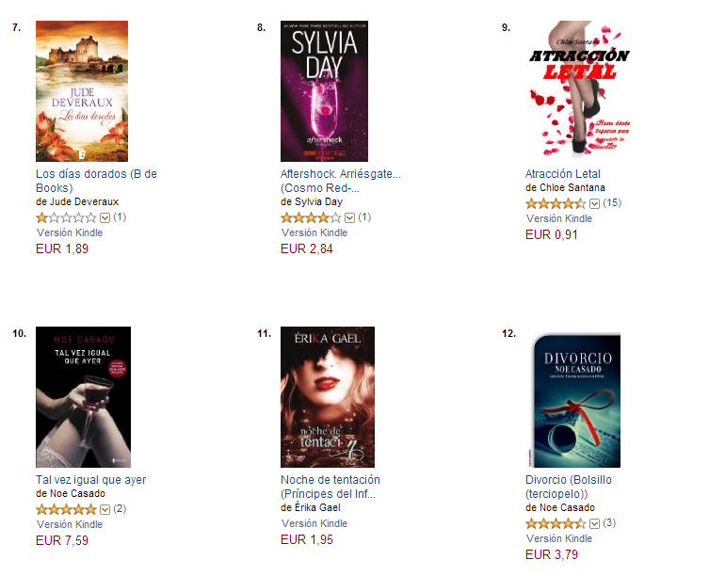The width and height of the screenshot is (709, 576).
Task: Open Tal vez igual que ayer cover
Action: pyautogui.click(x=83, y=397)
